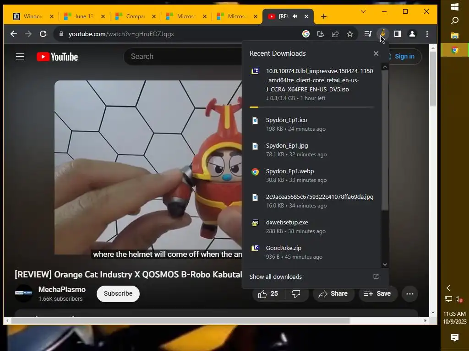469x351 pixels.
Task: Click the Sign in button
Action: point(404,56)
